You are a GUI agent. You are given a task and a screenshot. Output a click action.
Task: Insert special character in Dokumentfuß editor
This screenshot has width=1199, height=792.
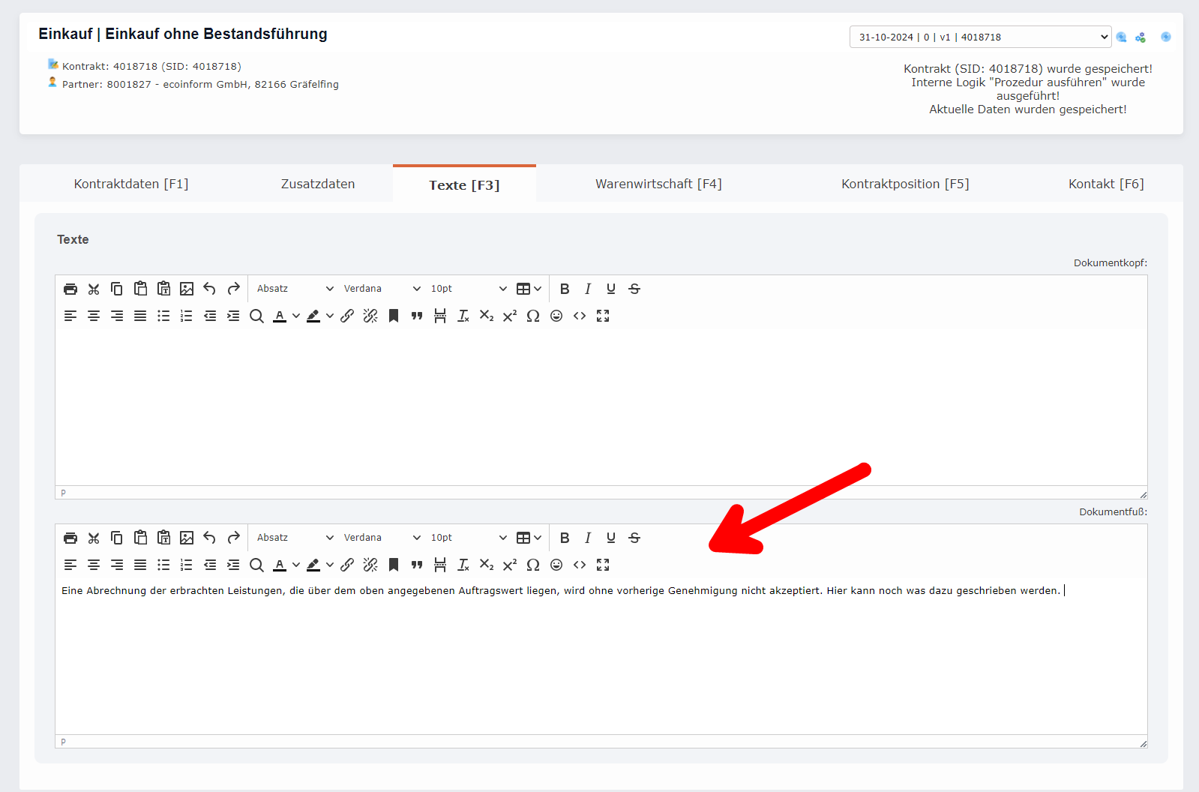(533, 565)
